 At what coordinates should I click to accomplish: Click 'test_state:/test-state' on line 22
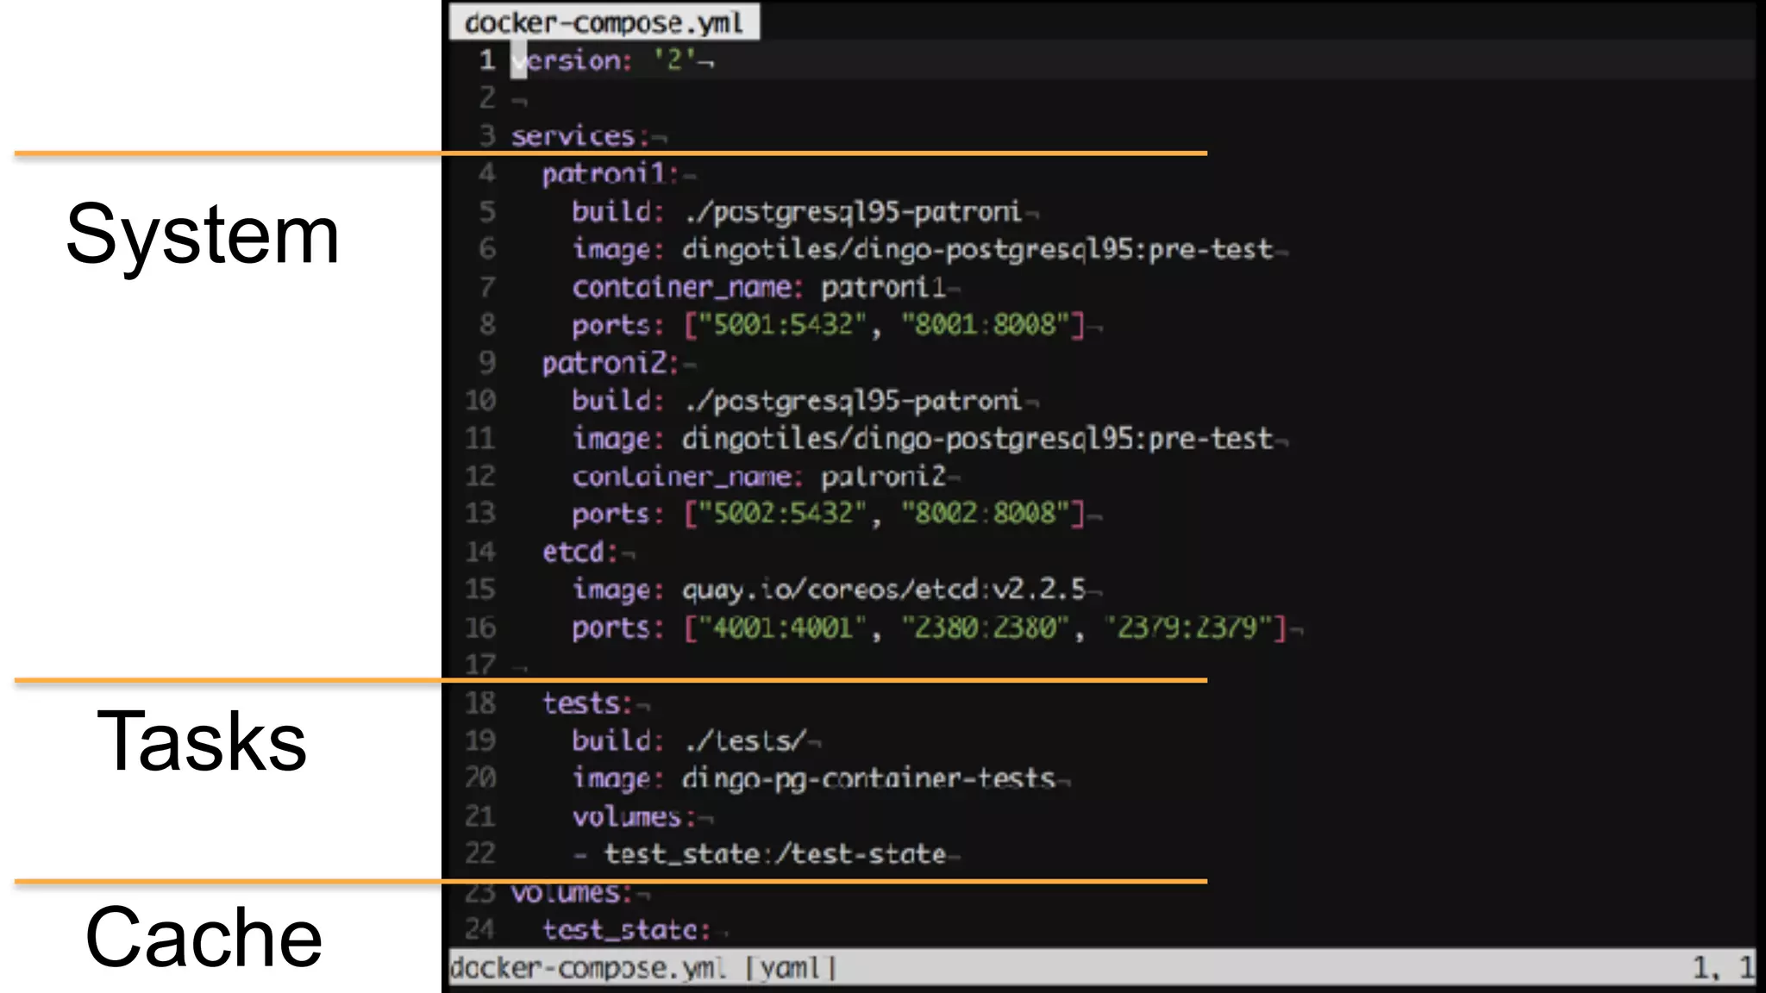pyautogui.click(x=775, y=854)
